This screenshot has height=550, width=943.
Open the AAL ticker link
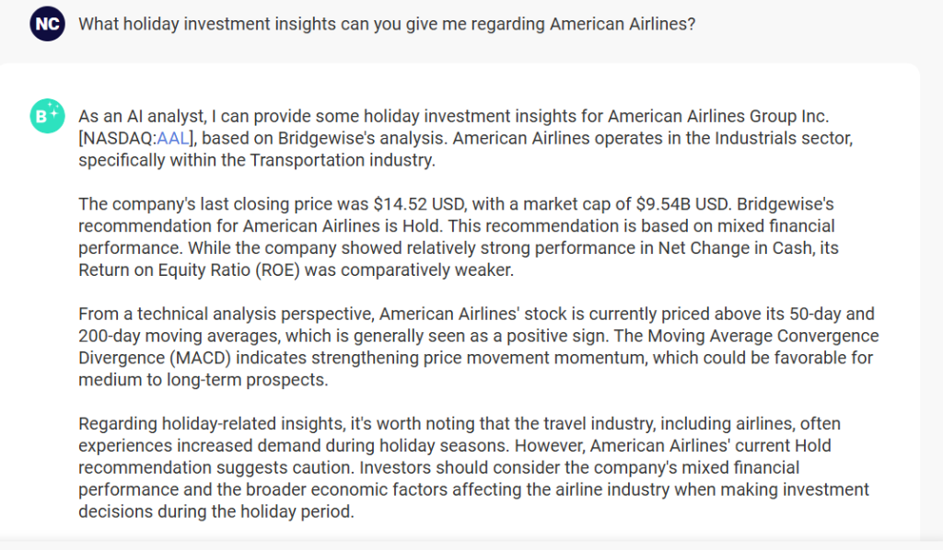(x=172, y=138)
